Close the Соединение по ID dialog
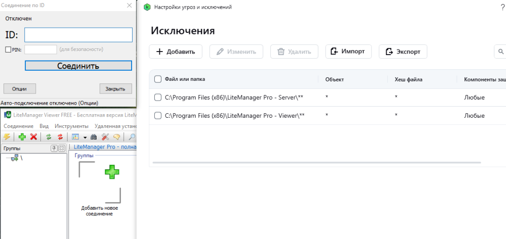Viewport: 506px width, 239px height. pyautogui.click(x=130, y=6)
